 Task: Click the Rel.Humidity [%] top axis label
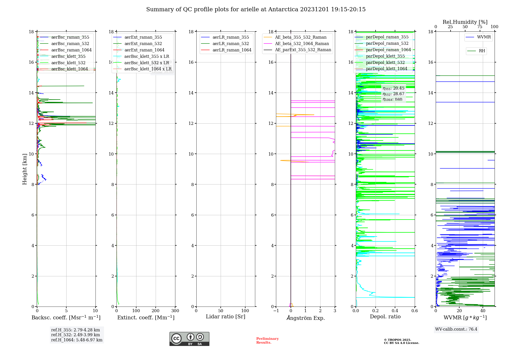click(x=465, y=22)
